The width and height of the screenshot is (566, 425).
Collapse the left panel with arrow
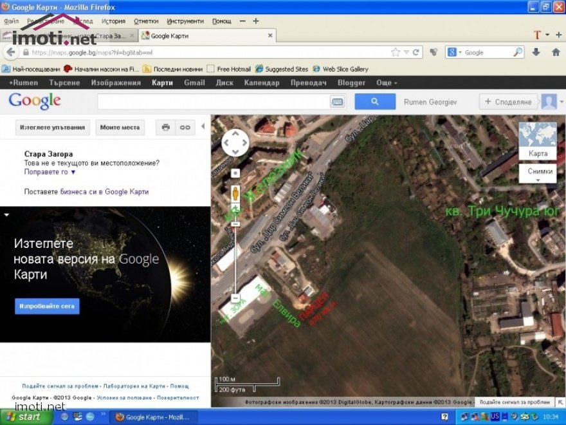click(x=203, y=126)
